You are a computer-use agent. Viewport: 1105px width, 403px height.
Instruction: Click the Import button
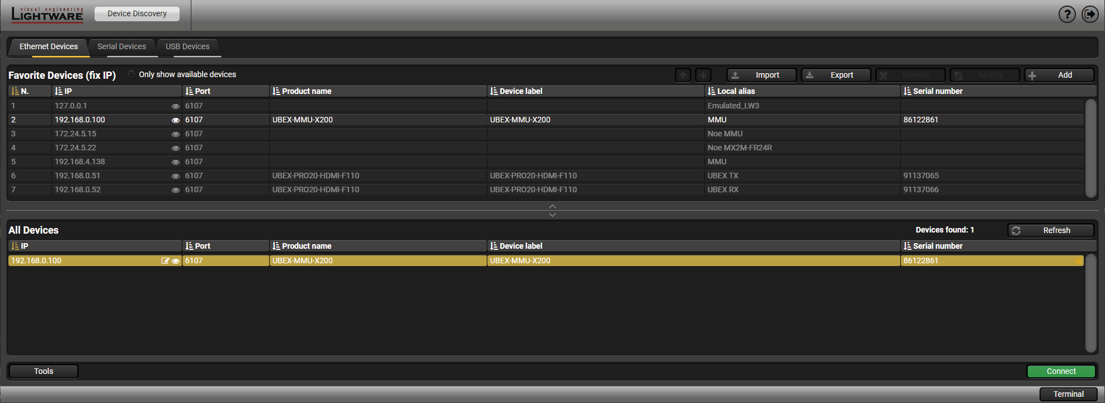[x=761, y=75]
